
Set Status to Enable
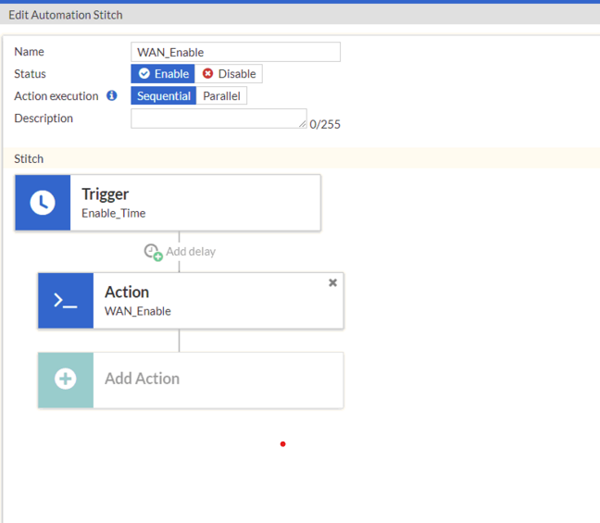(163, 73)
